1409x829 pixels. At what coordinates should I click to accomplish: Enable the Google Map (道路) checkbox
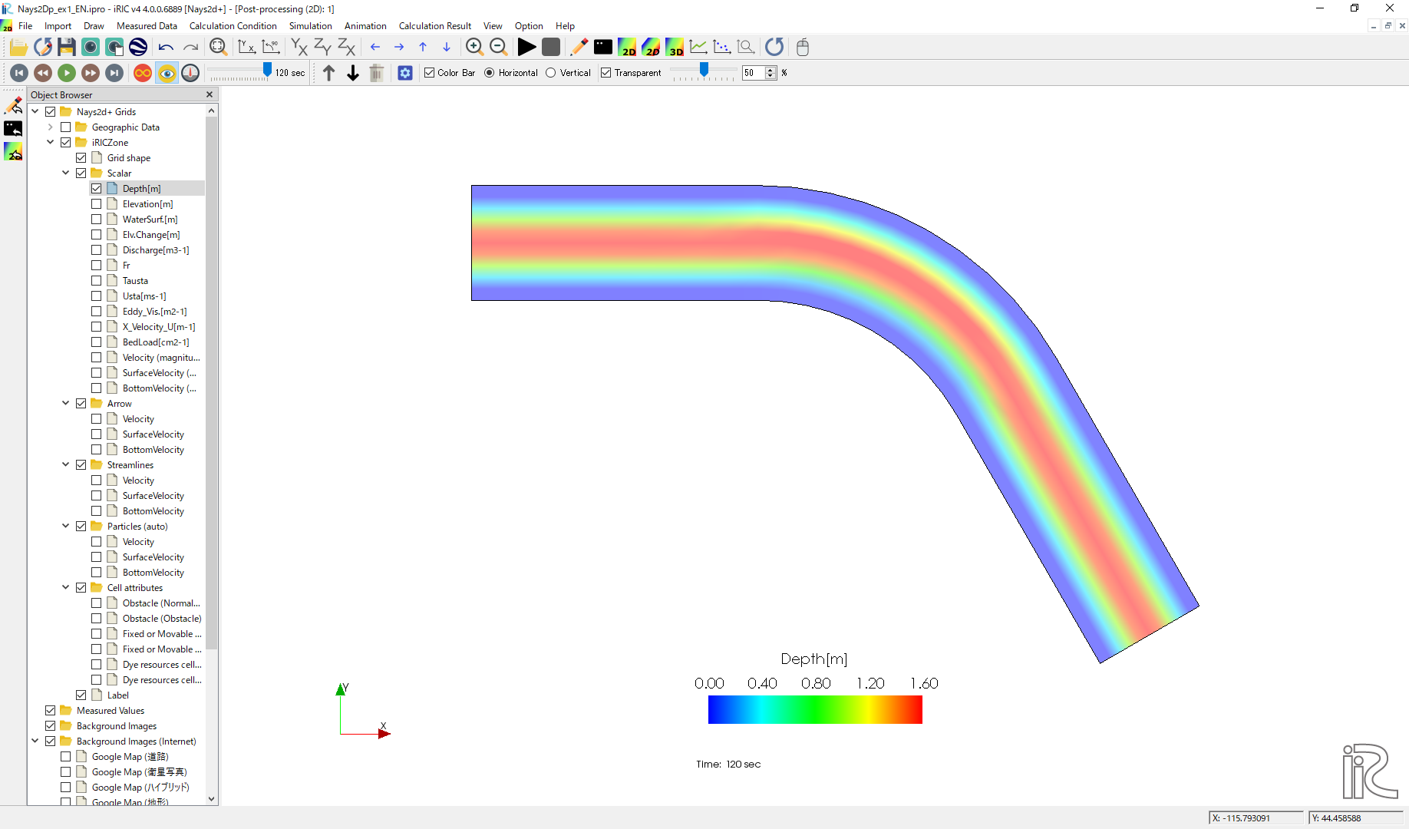tap(66, 757)
